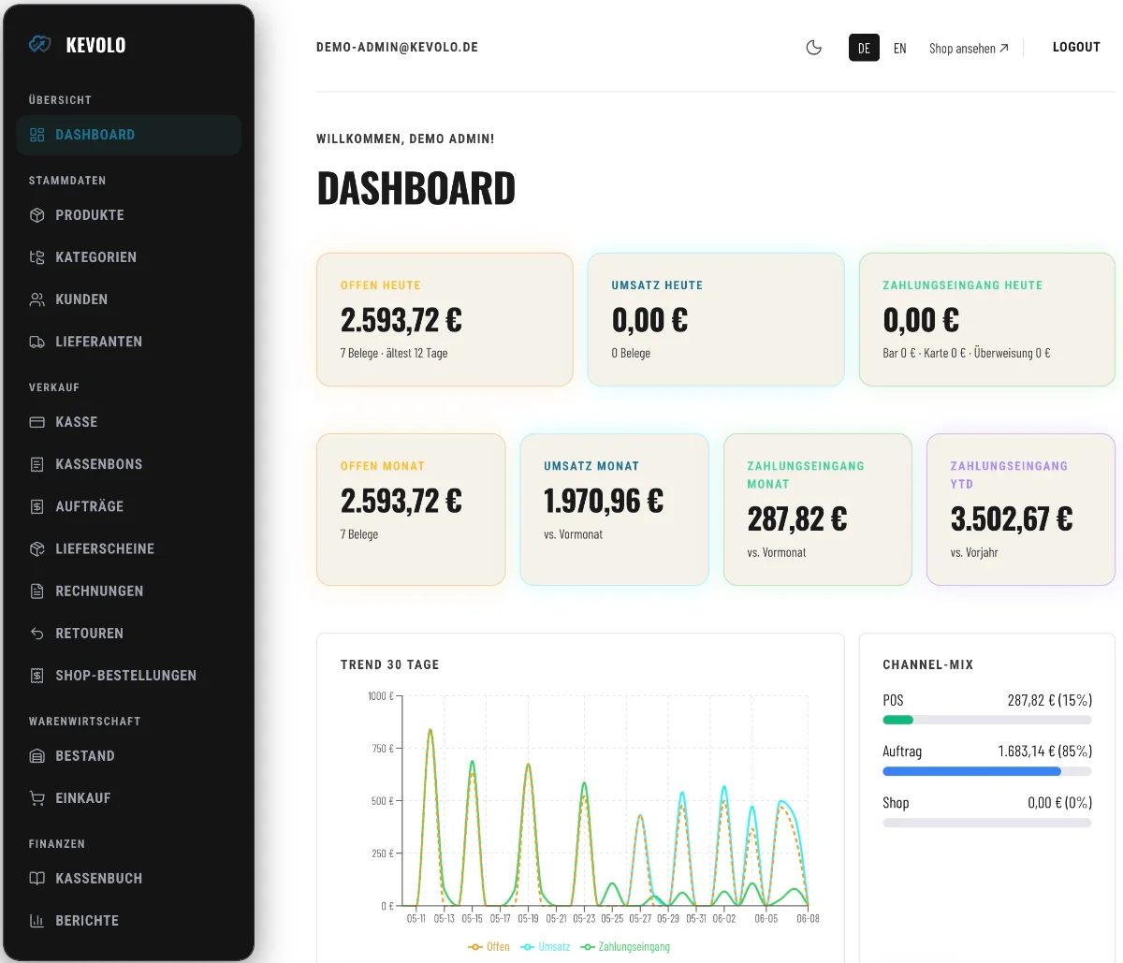The height and width of the screenshot is (963, 1123).
Task: Open Zahlungseingang YTD card
Action: click(x=1021, y=509)
